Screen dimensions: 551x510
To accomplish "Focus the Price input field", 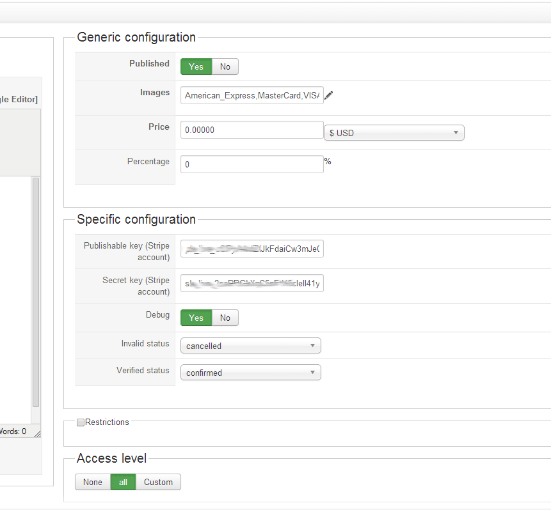I will tap(252, 130).
